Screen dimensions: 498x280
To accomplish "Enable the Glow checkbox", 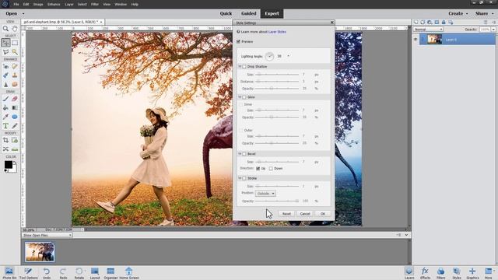I will point(244,97).
